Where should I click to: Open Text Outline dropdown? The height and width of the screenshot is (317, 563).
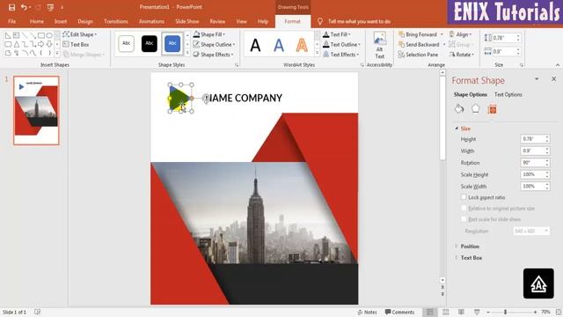coord(341,45)
